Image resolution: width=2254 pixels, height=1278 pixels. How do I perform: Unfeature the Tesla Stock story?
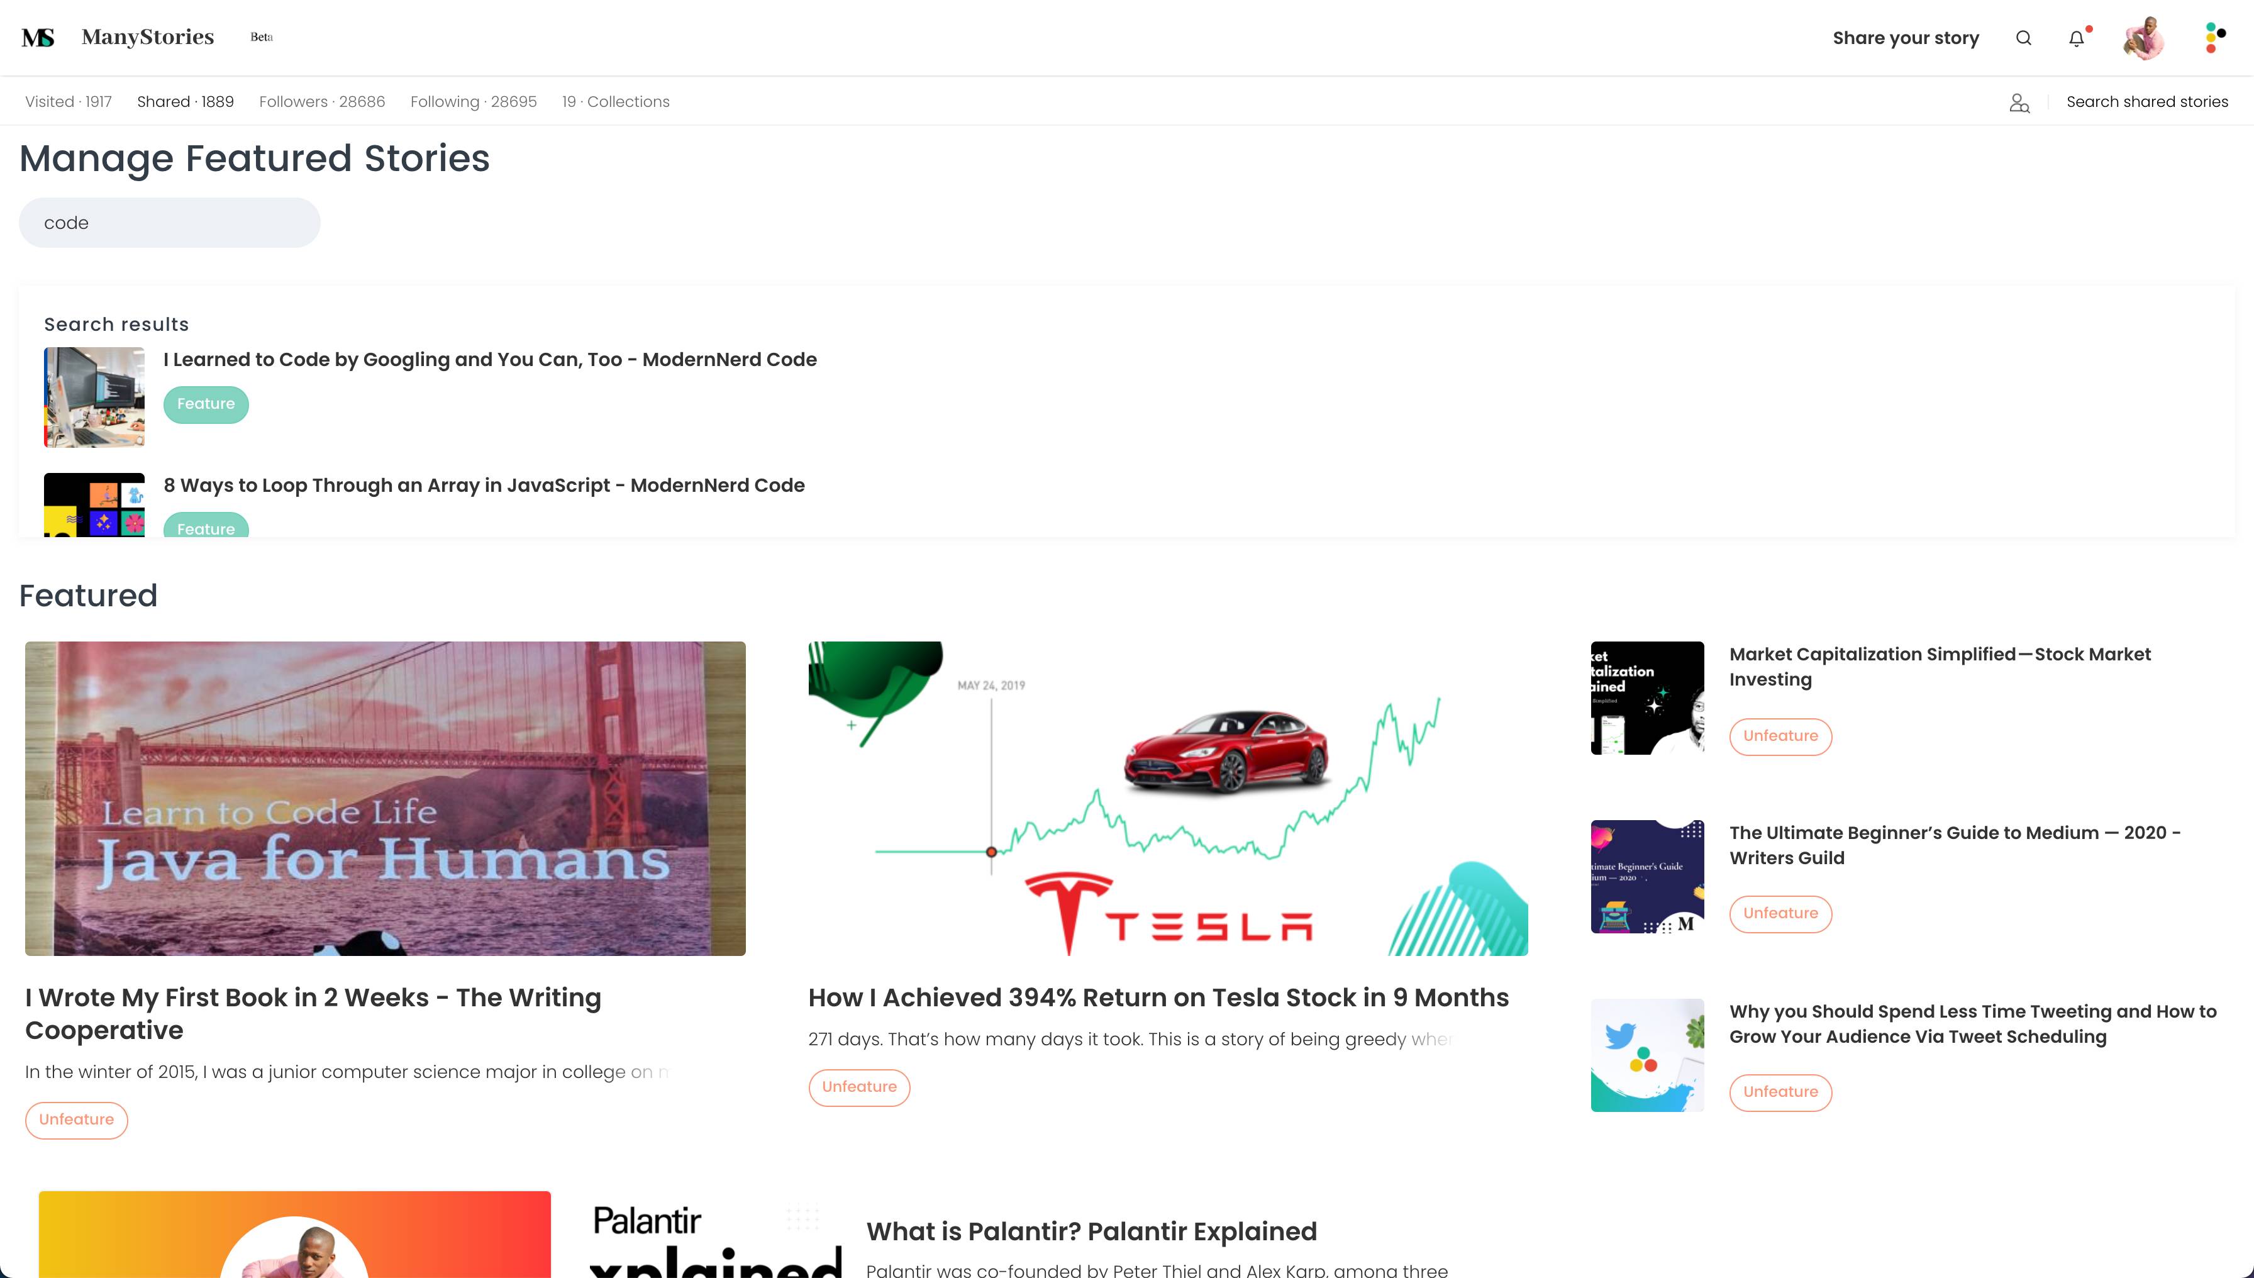(859, 1087)
